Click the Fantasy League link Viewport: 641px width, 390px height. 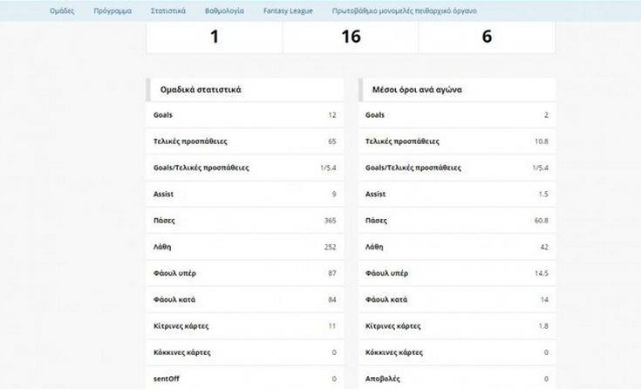[x=287, y=11]
